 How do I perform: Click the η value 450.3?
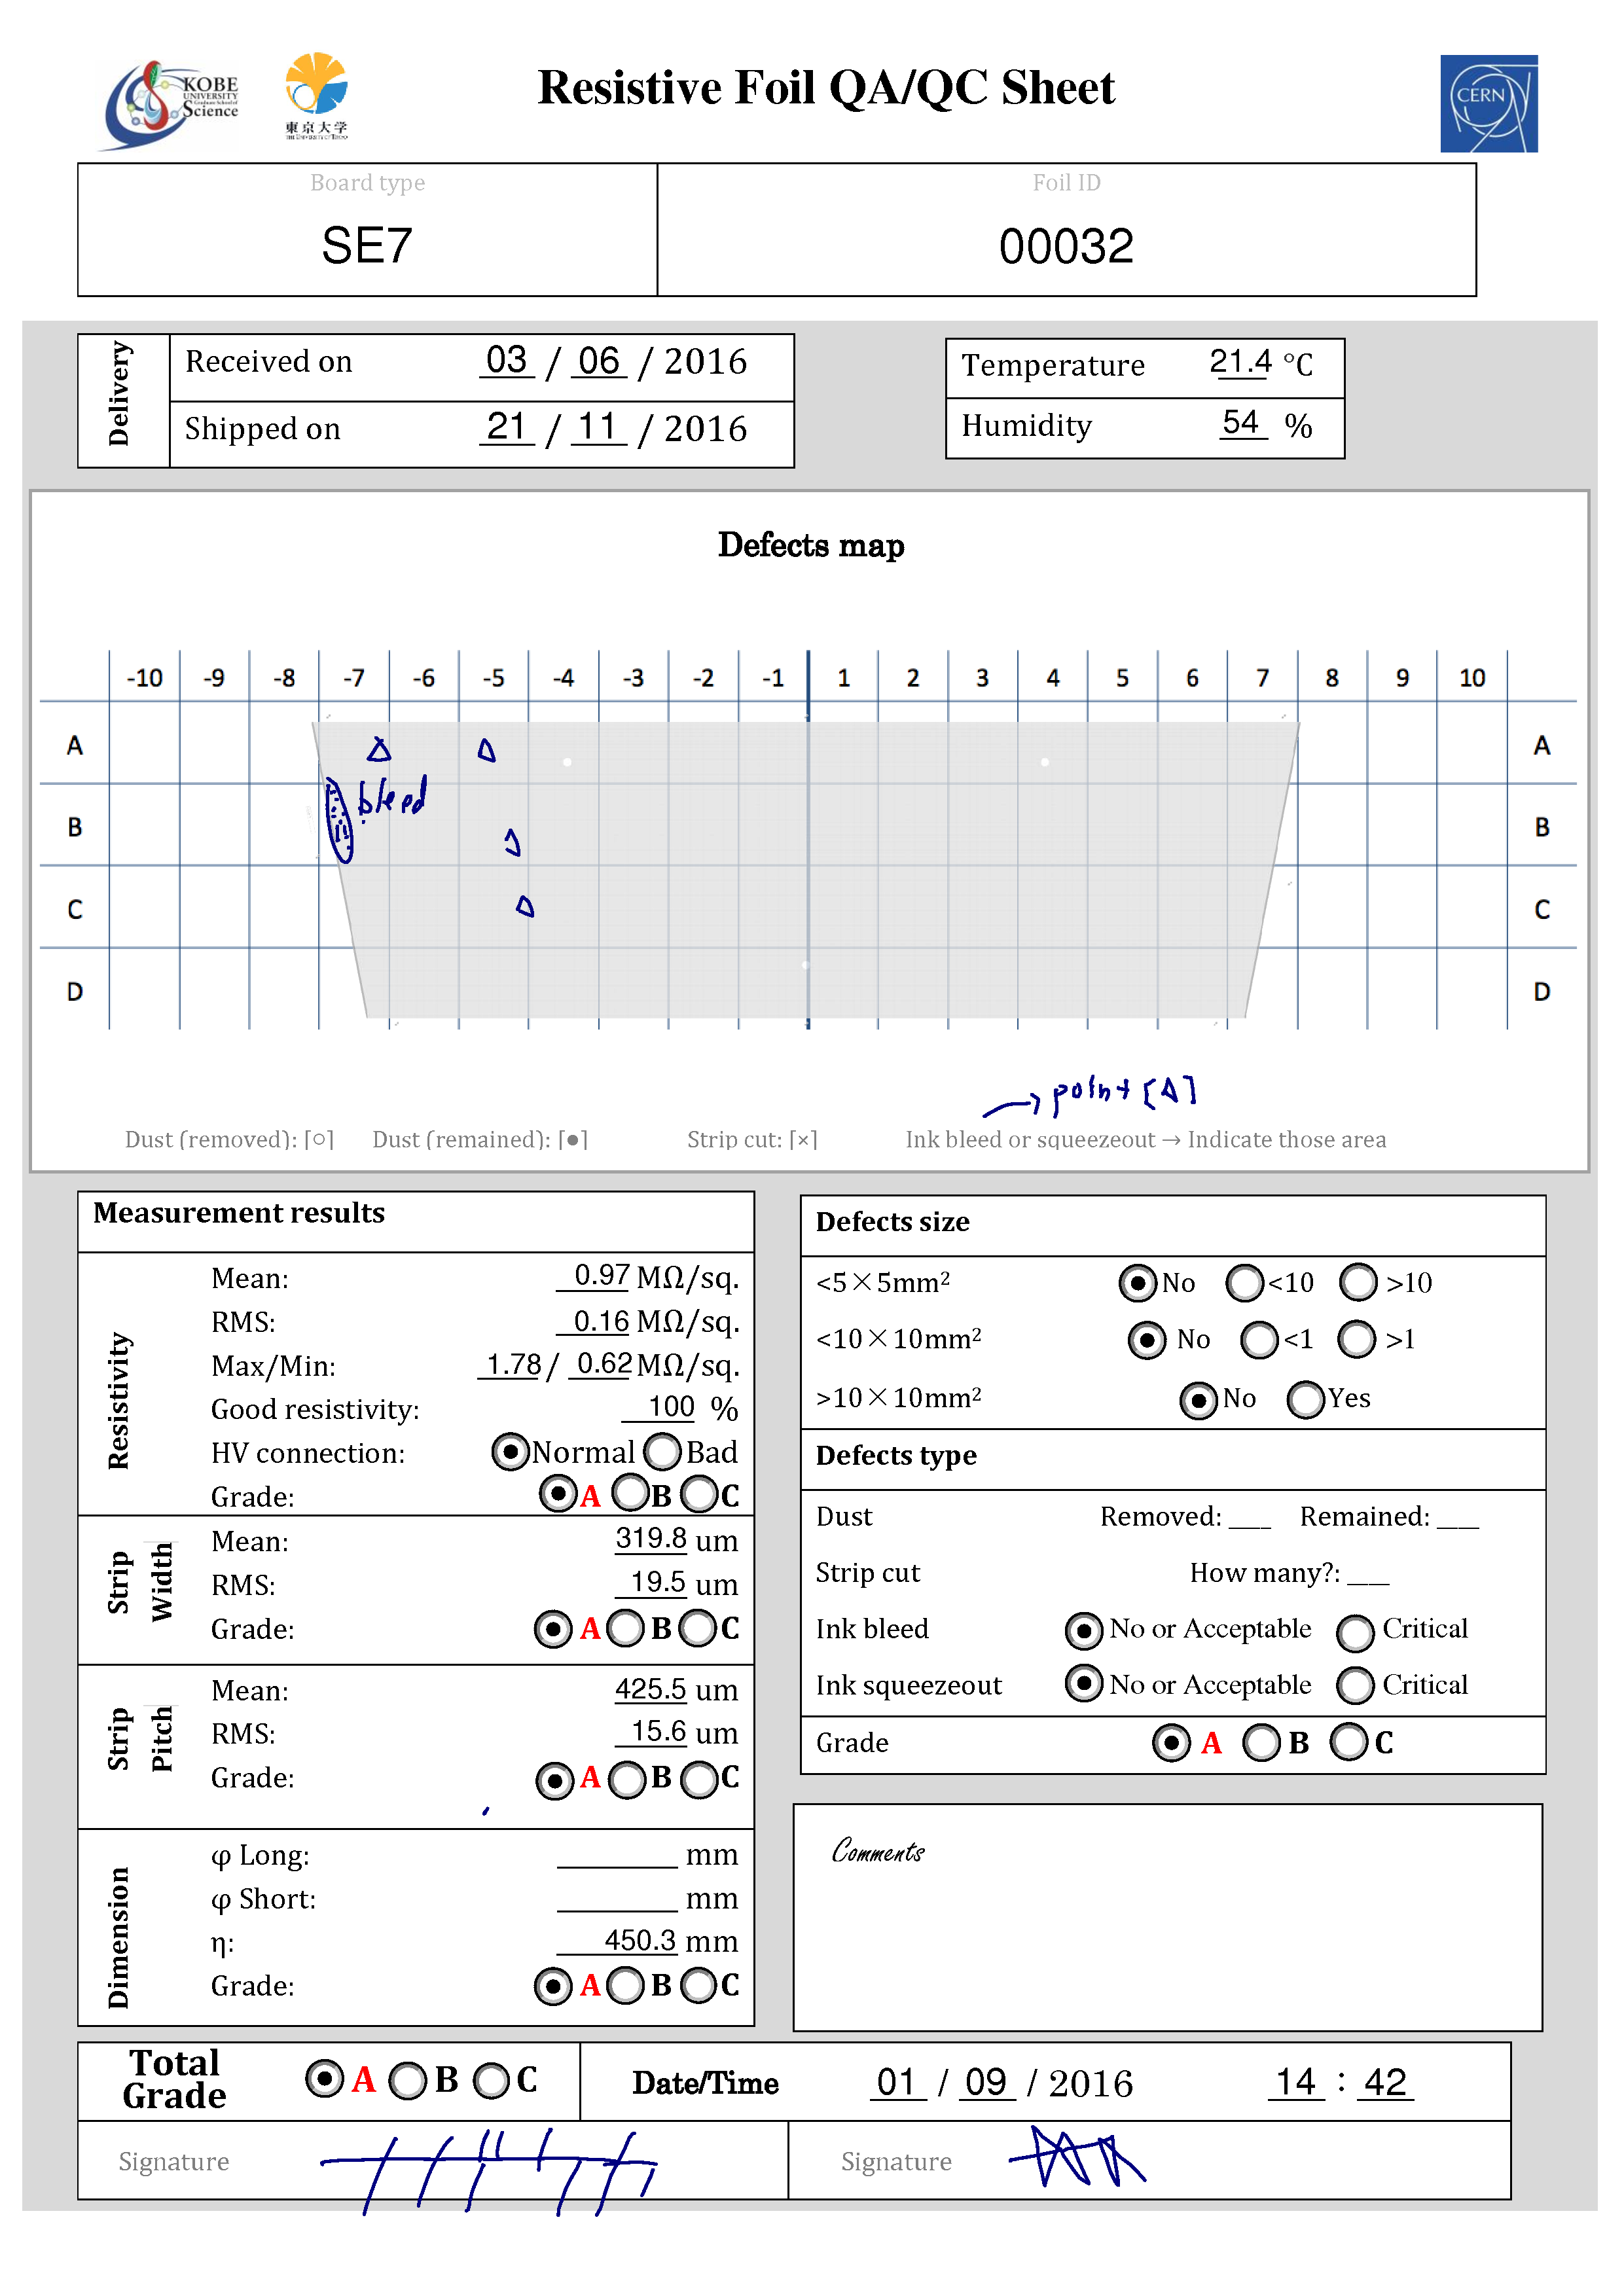point(618,1940)
